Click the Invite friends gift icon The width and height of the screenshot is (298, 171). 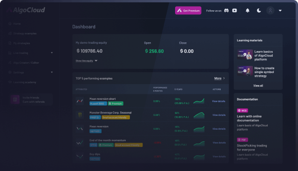click(x=15, y=99)
